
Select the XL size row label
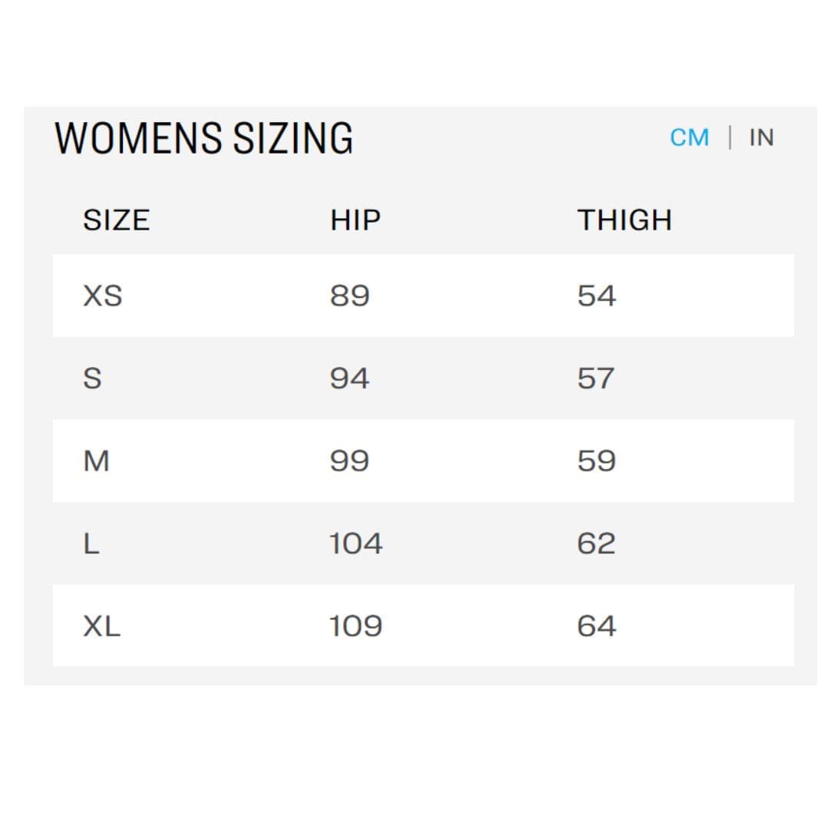click(x=102, y=626)
